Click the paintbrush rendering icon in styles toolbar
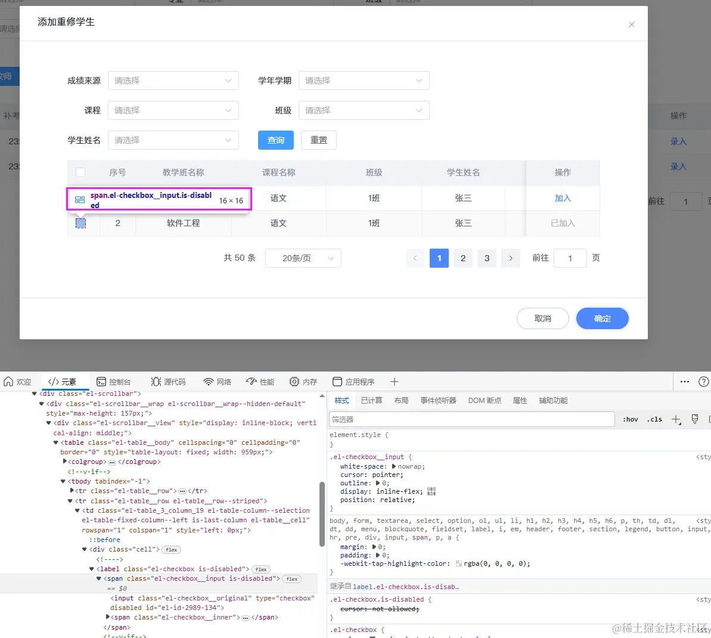Viewport: 711px width, 638px height. click(695, 419)
